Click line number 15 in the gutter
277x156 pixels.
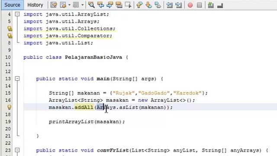[x=8, y=93]
